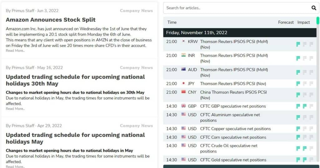Viewport: 320px width, 168px height.
Task: Click the Impact column header
Action: (303, 22)
